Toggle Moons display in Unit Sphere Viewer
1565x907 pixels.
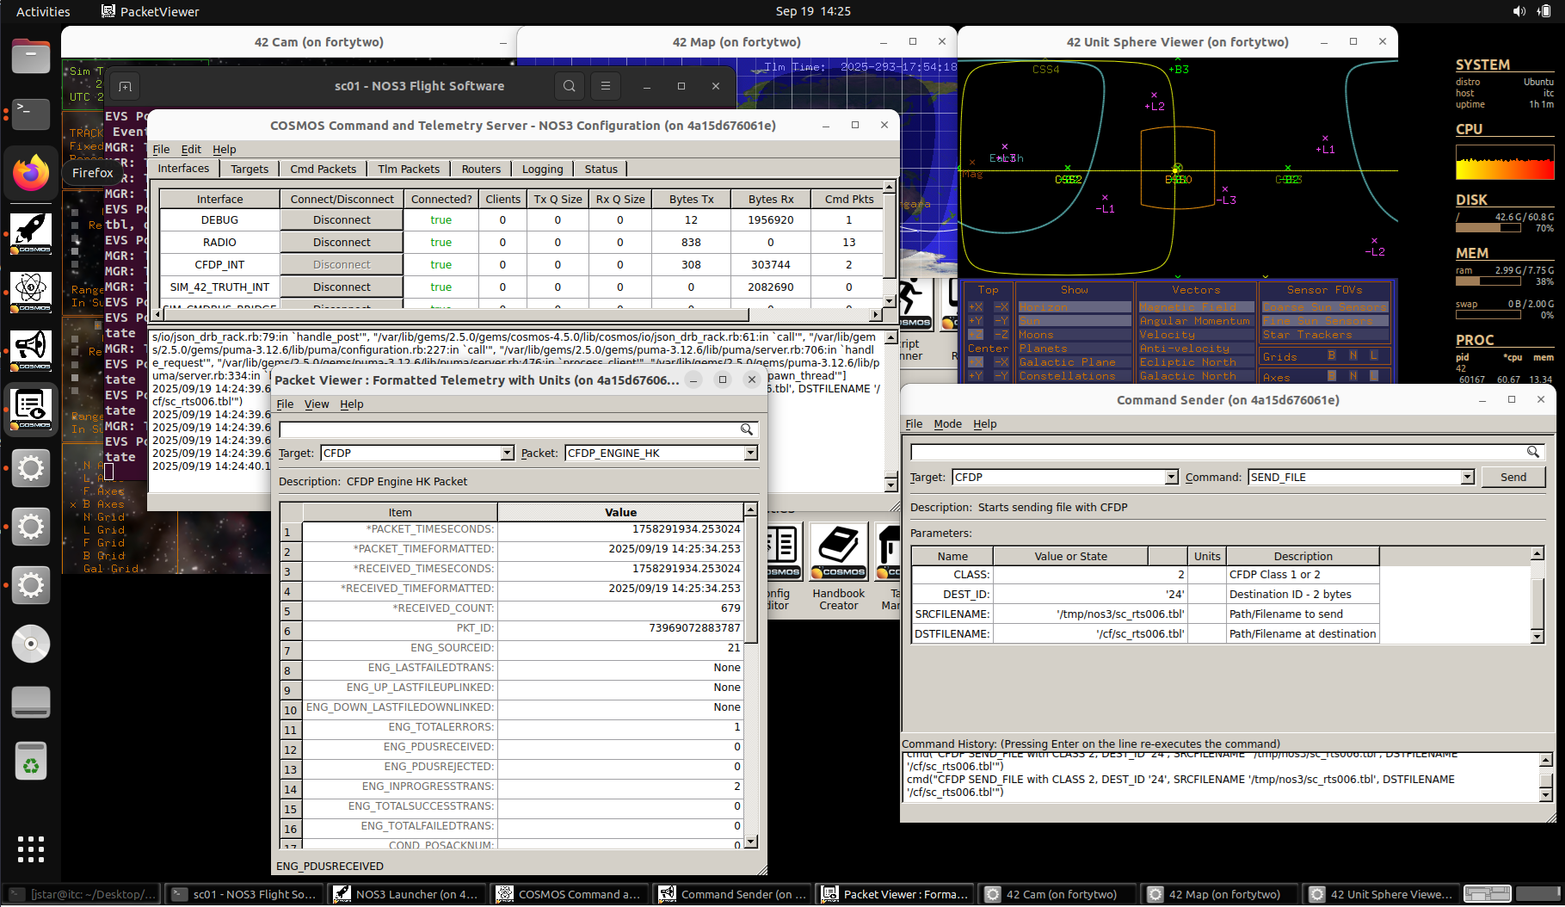(1075, 335)
